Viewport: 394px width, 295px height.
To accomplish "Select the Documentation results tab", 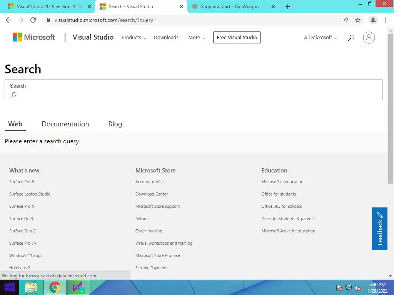I will tap(65, 124).
